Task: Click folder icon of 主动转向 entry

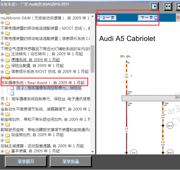Action: (x=7, y=54)
